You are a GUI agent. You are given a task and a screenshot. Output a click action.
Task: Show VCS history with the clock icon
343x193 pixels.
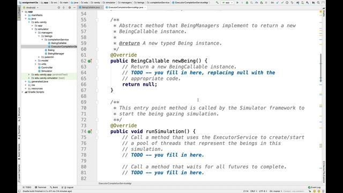[x=287, y=3]
